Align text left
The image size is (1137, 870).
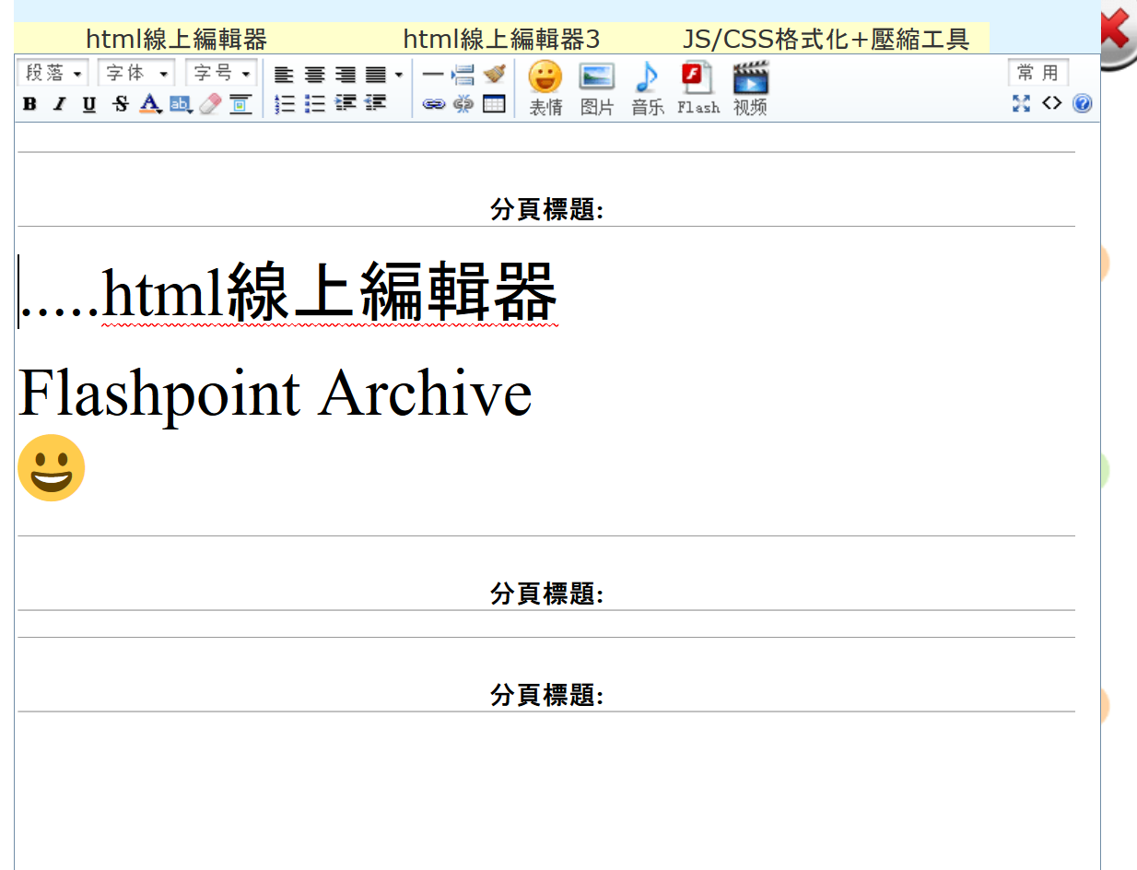(x=285, y=75)
